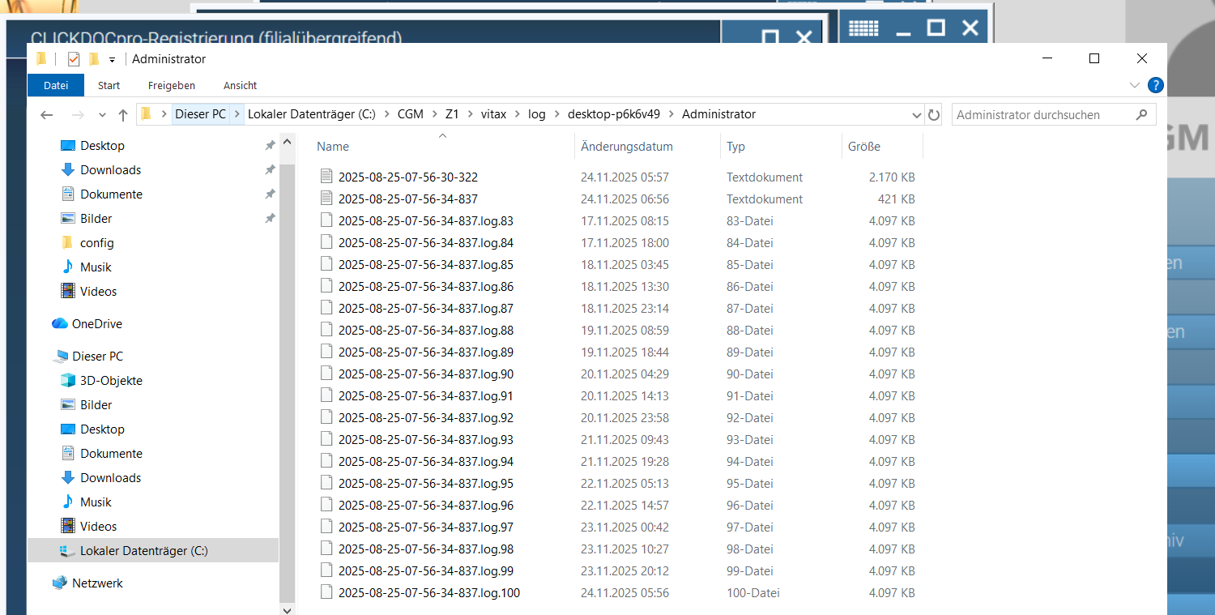
Task: Open the Datei menu tab
Action: click(56, 85)
